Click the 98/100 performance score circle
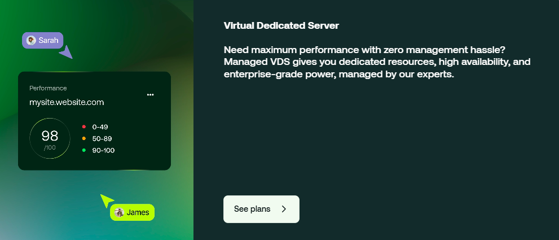 50,138
